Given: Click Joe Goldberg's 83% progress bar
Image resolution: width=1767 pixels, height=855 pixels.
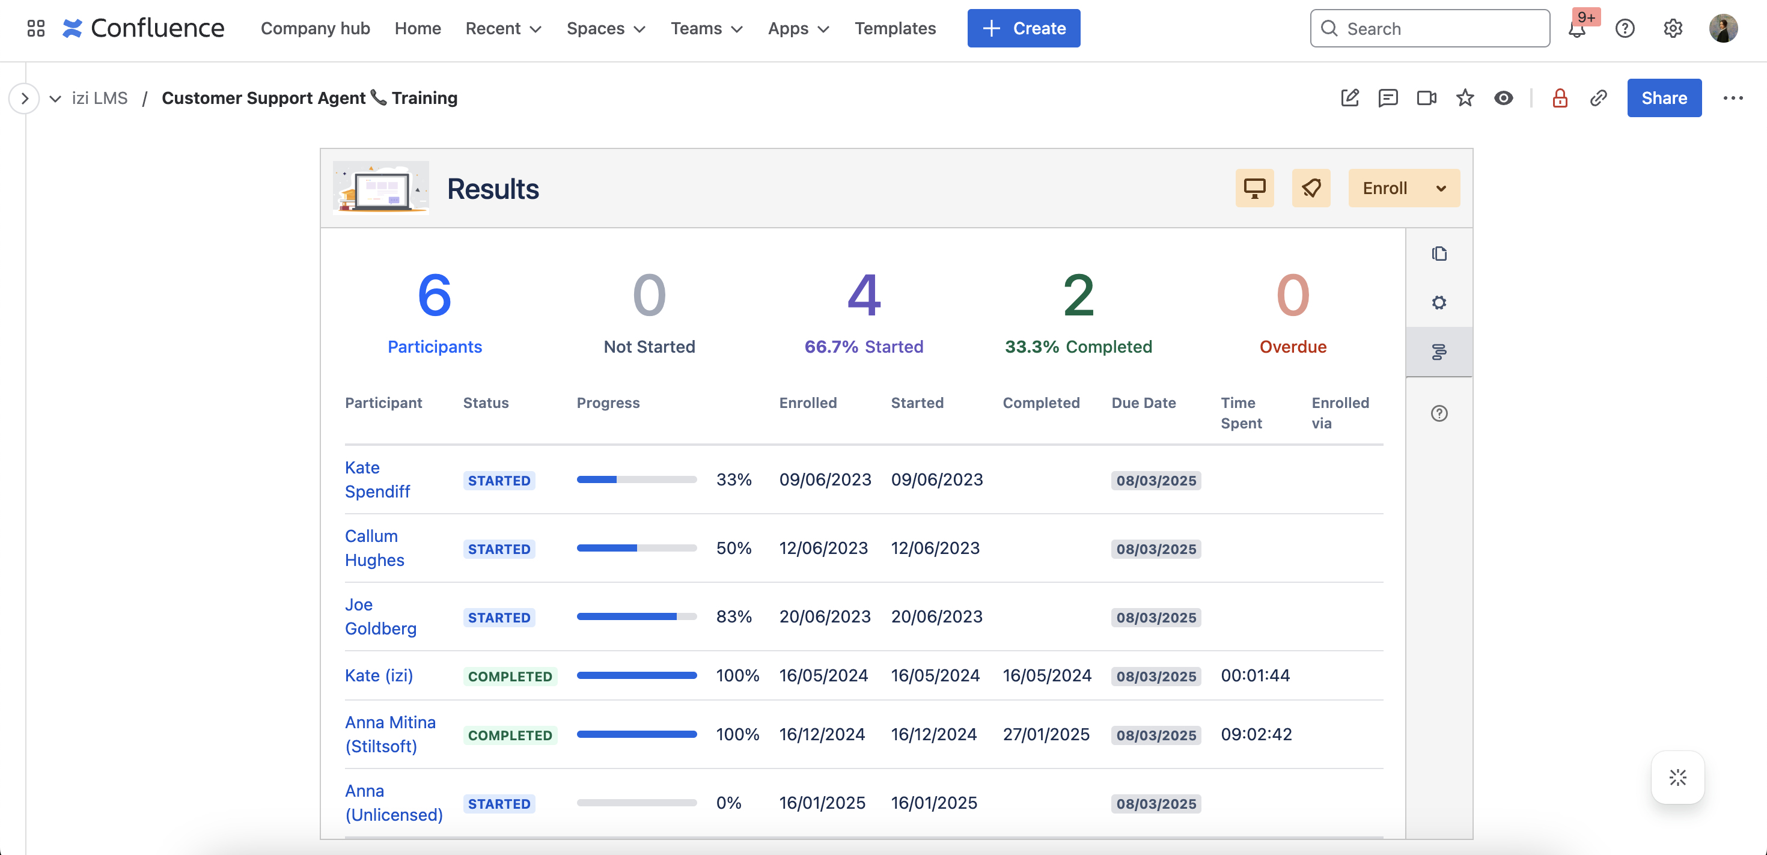Looking at the screenshot, I should pos(636,616).
